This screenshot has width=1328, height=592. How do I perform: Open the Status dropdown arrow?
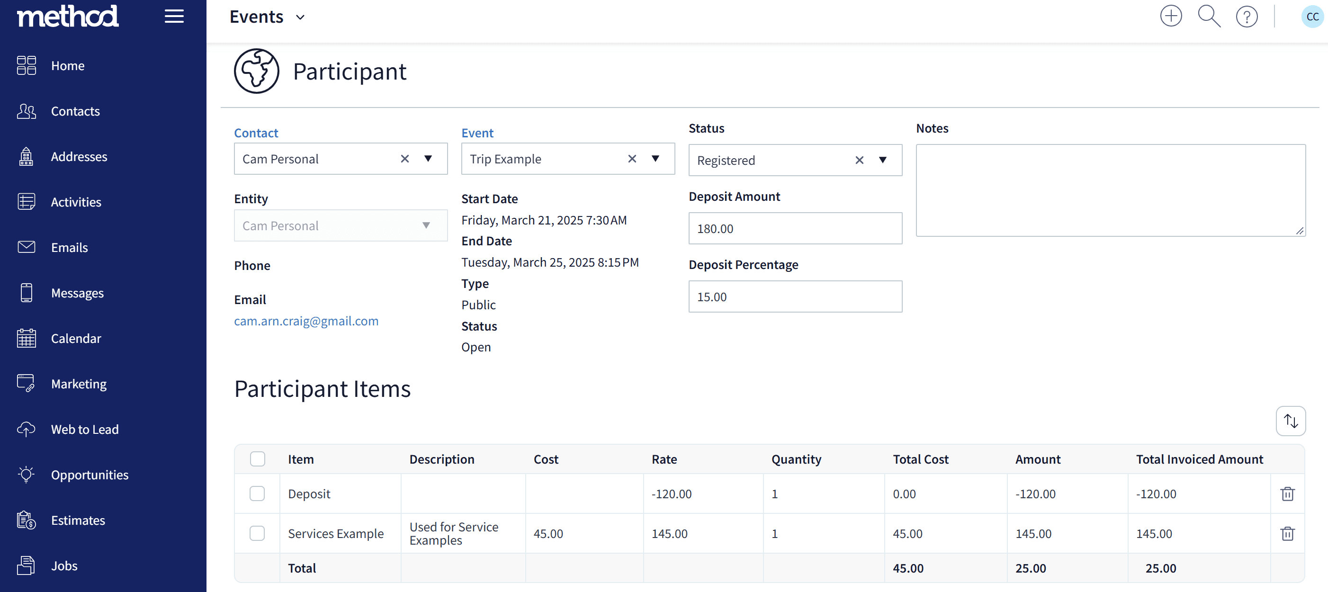click(x=883, y=161)
